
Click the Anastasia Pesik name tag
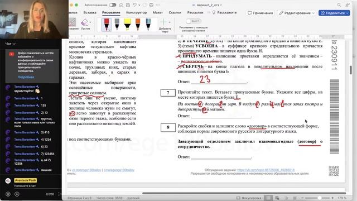point(26,180)
